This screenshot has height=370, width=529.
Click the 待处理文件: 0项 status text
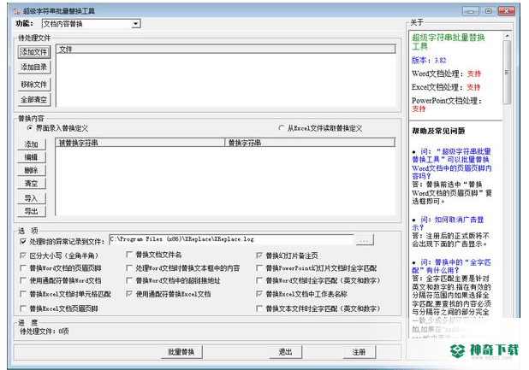tap(45, 332)
